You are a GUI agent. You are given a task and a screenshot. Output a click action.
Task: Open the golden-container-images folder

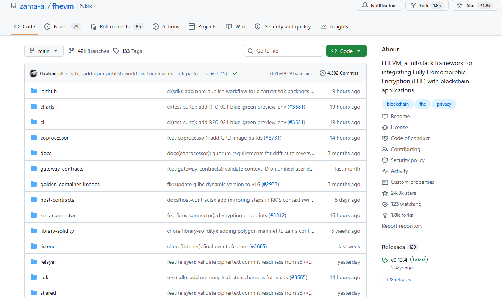(70, 184)
